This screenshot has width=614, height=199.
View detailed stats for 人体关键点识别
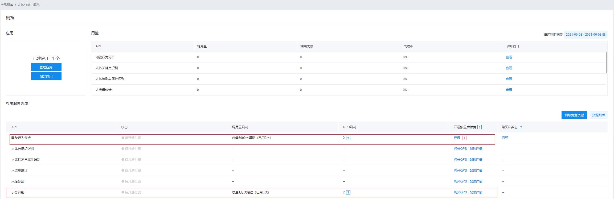tap(509, 68)
